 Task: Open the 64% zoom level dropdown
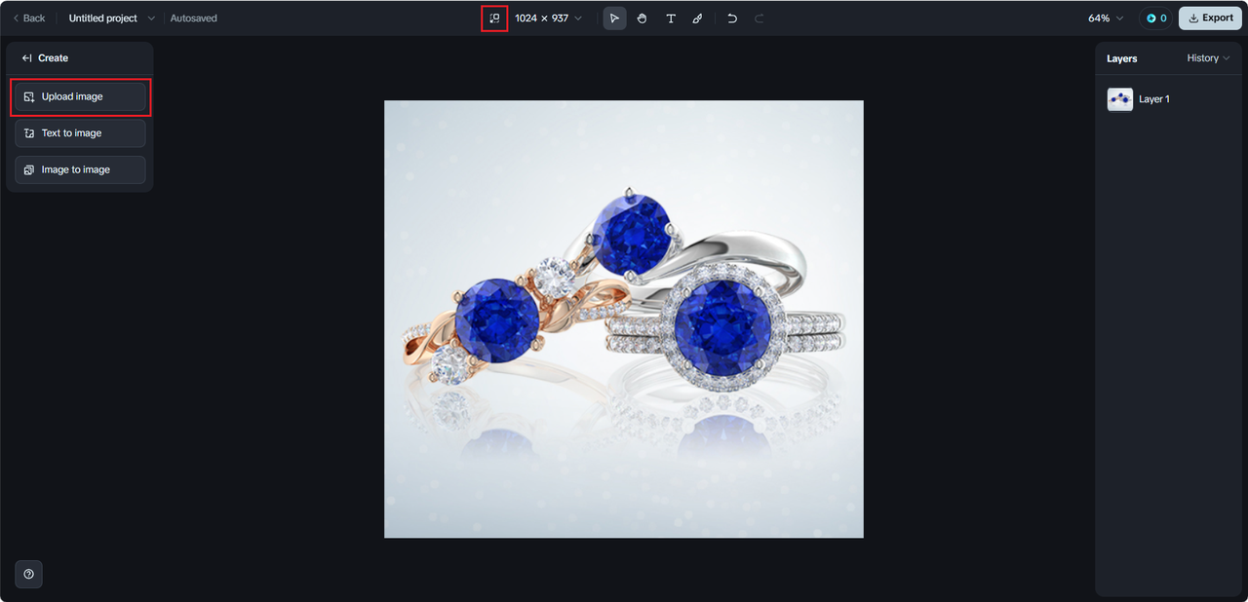(x=1106, y=19)
